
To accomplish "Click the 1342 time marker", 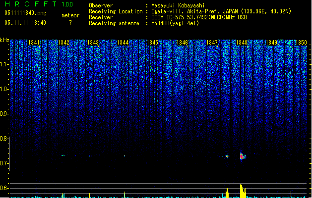I will tap(63, 43).
